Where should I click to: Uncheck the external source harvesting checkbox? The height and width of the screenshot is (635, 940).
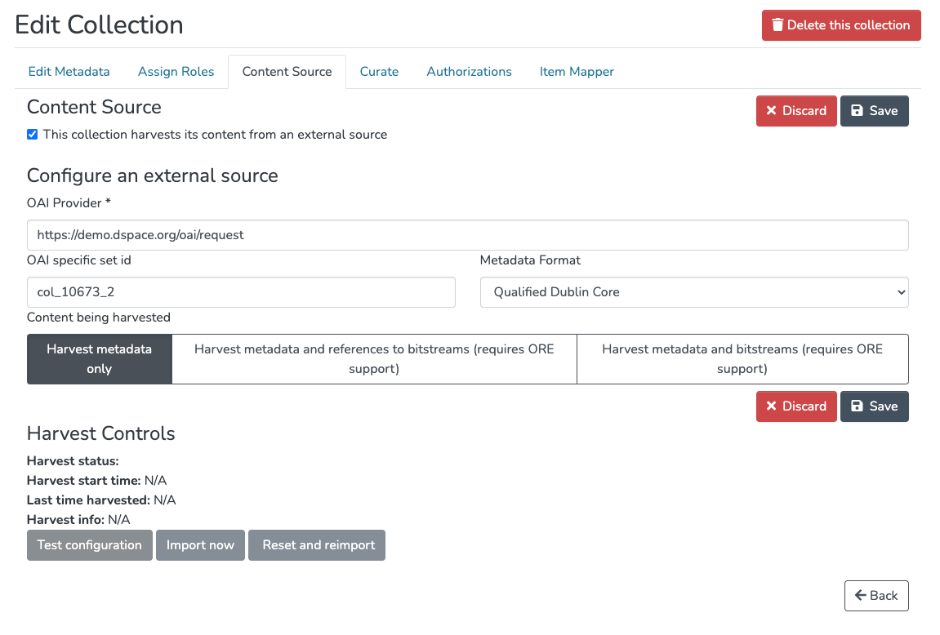tap(33, 135)
